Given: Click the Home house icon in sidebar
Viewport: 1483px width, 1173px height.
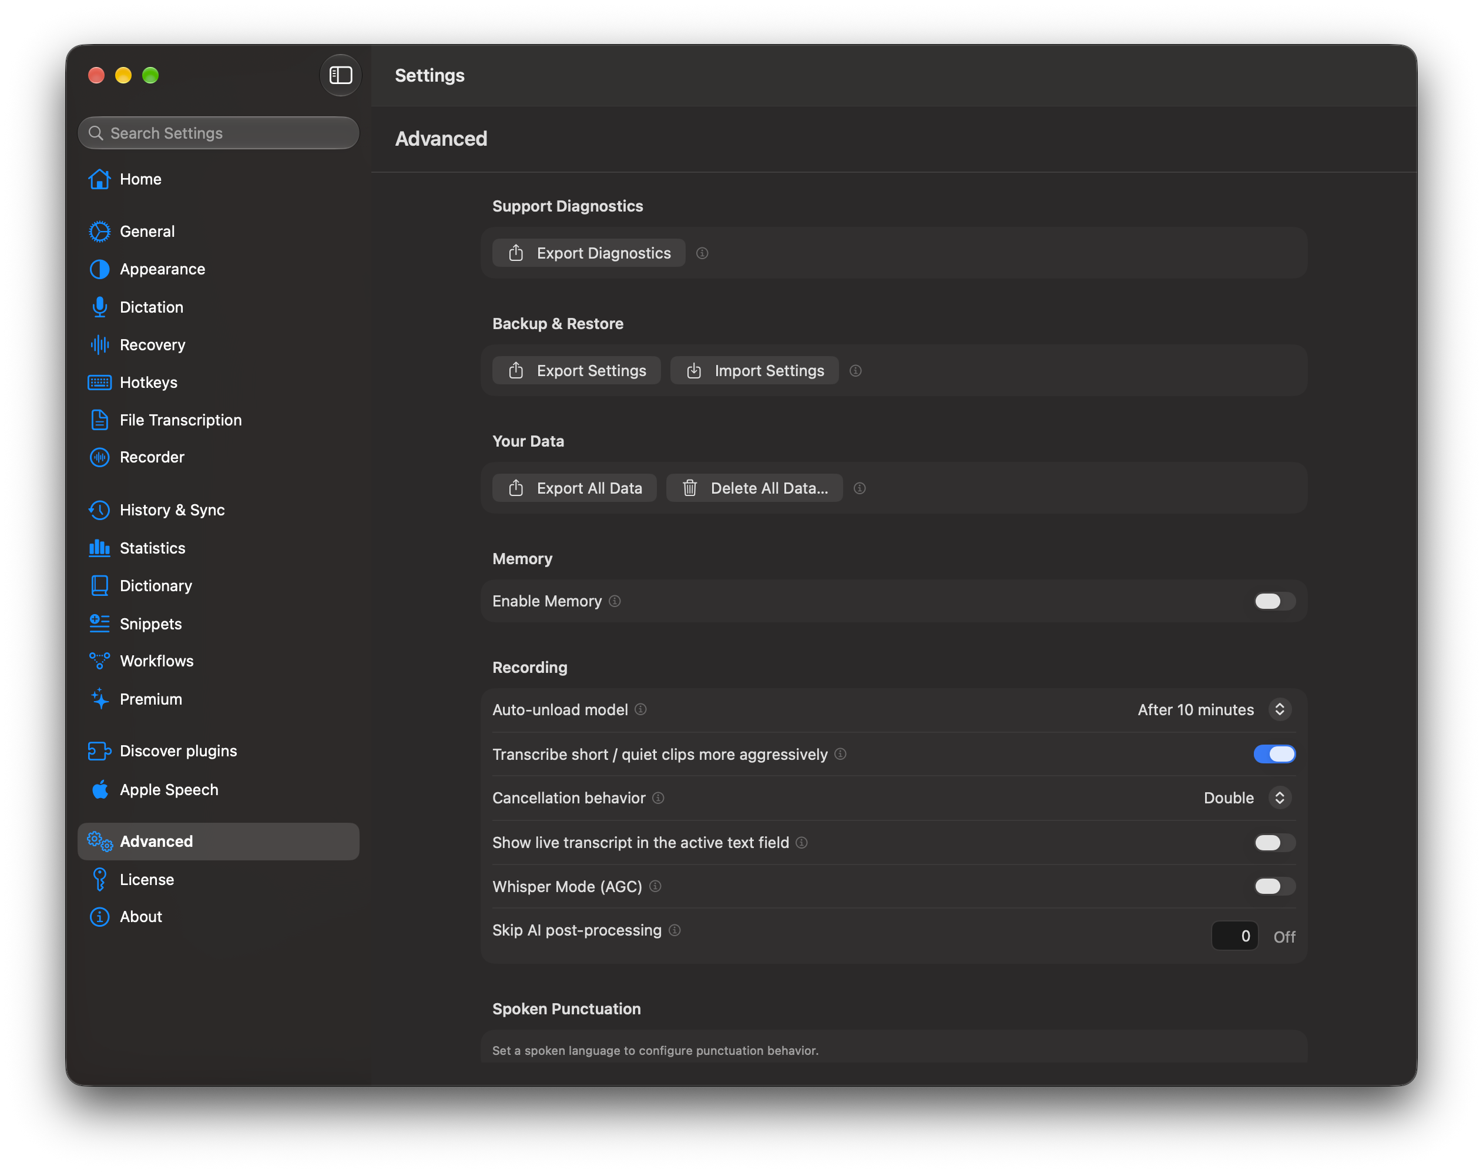Looking at the screenshot, I should 99,179.
